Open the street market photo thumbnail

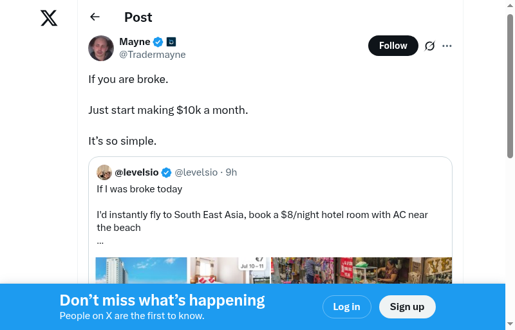tap(361, 270)
